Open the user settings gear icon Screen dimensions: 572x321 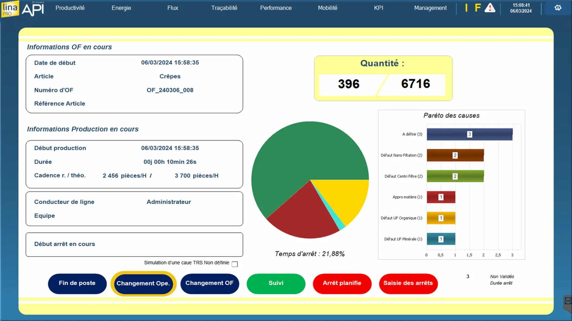pyautogui.click(x=558, y=8)
